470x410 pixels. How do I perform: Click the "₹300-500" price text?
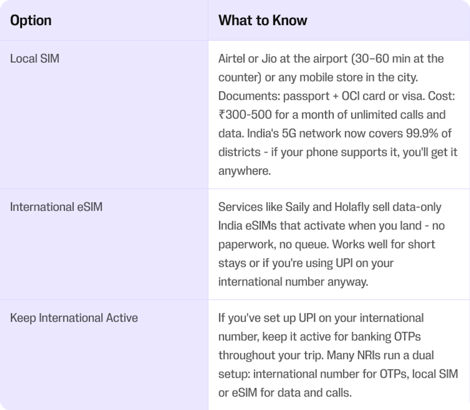245,115
